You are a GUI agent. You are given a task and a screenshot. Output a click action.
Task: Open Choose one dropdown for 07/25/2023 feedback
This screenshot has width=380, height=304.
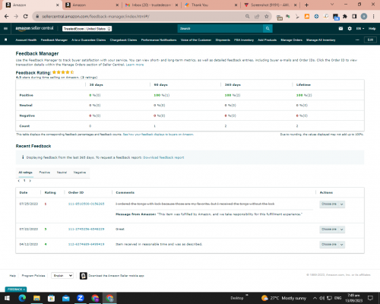pyautogui.click(x=332, y=204)
